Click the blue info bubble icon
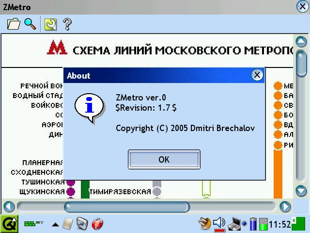310x233 pixels. pyautogui.click(x=90, y=108)
